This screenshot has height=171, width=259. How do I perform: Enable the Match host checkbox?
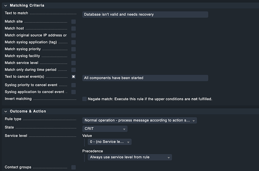pos(74,28)
